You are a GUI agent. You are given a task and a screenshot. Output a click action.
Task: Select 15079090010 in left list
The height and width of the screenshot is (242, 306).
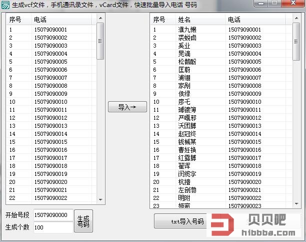pos(50,102)
